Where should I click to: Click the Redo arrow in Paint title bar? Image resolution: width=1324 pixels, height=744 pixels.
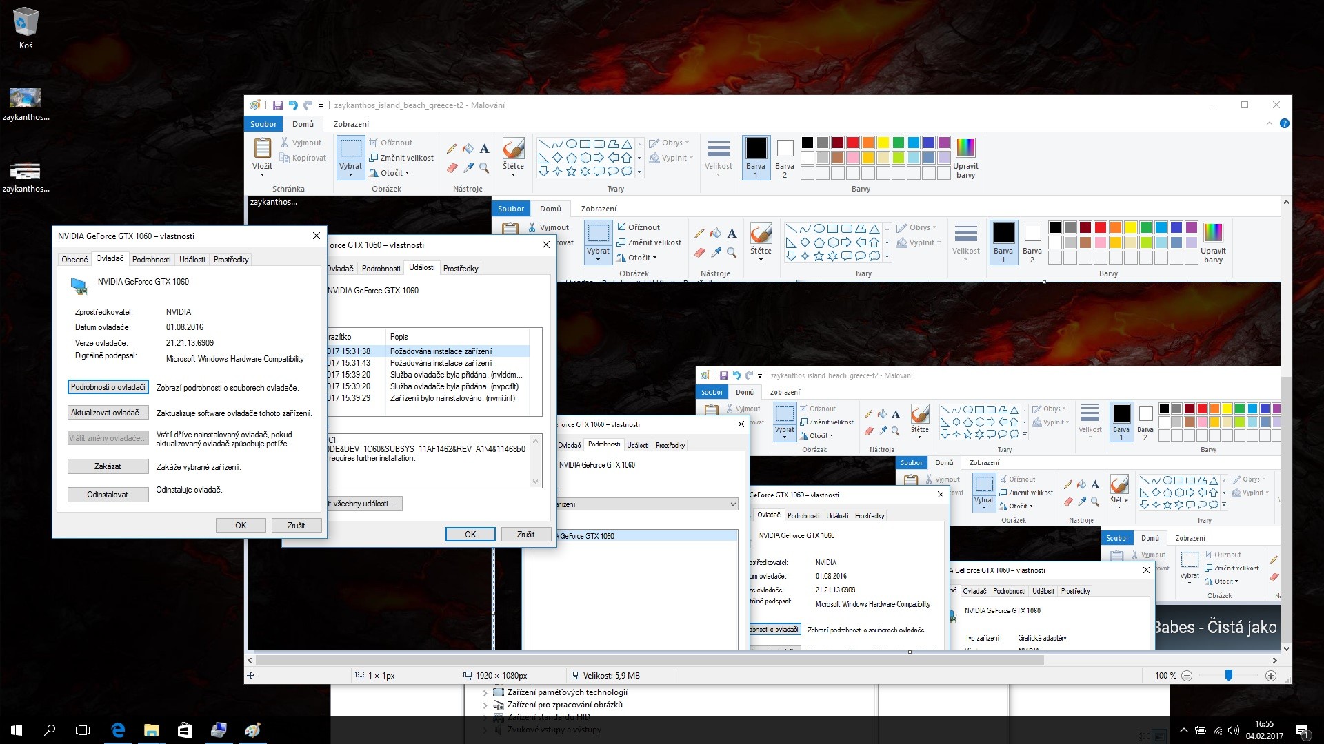(308, 105)
